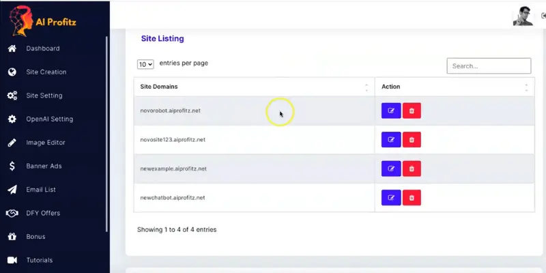Click the Site Creation globe icon
The width and height of the screenshot is (546, 273).
tap(12, 72)
